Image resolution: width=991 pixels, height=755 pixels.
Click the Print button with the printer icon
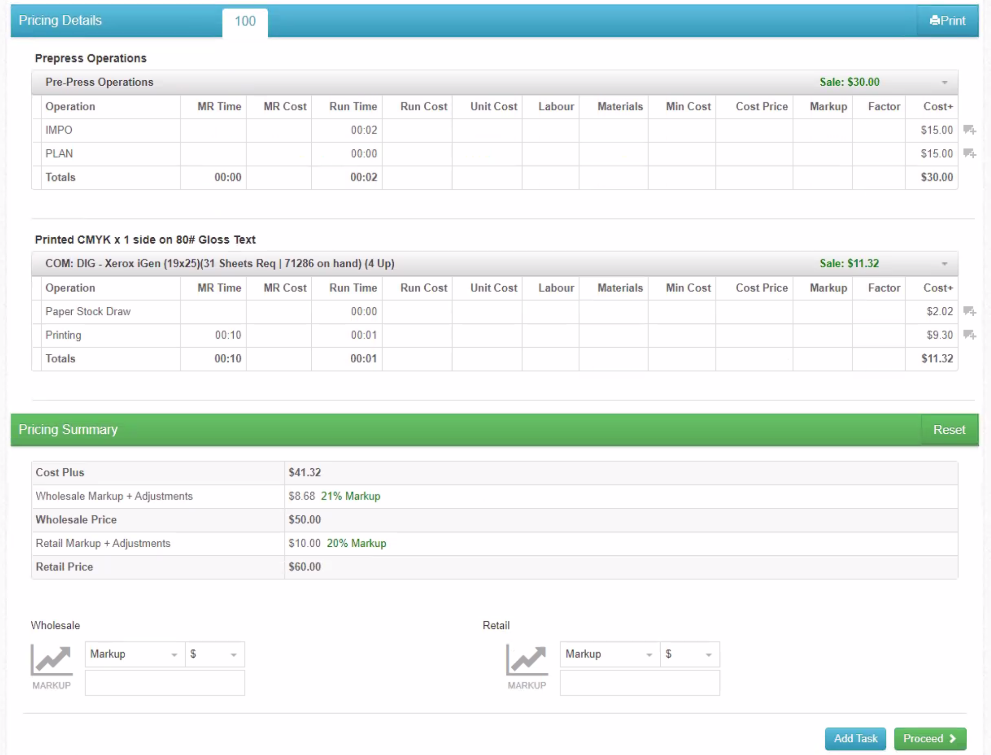coord(947,20)
